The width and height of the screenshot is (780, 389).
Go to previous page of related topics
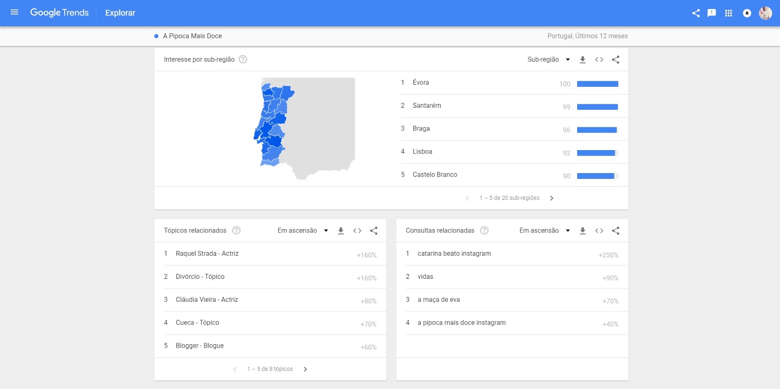point(235,369)
